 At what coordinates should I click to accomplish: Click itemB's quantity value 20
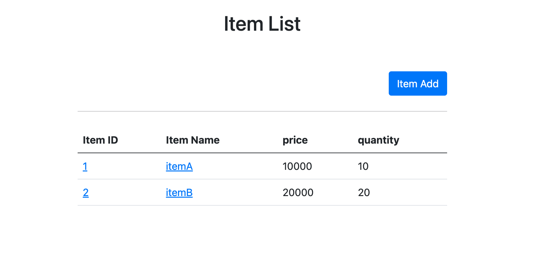pyautogui.click(x=364, y=193)
